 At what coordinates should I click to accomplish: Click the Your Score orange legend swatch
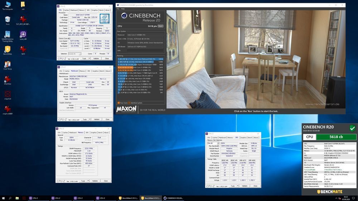pos(118,103)
